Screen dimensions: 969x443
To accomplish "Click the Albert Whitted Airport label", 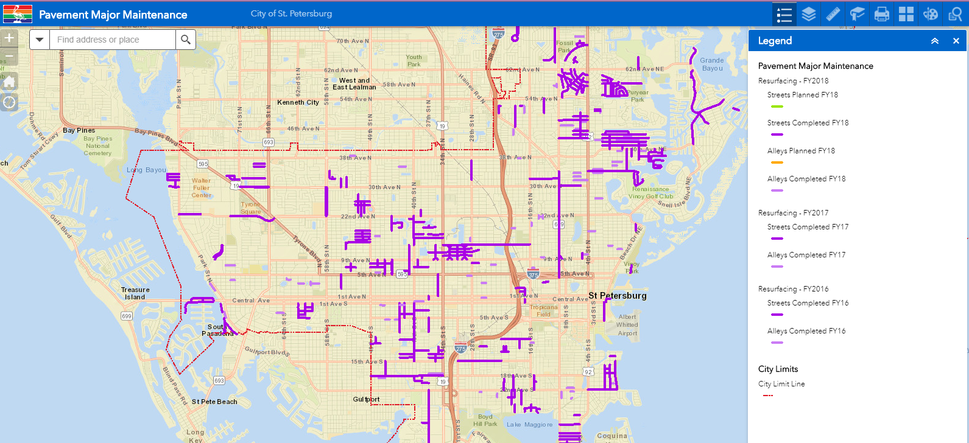I will pos(627,325).
